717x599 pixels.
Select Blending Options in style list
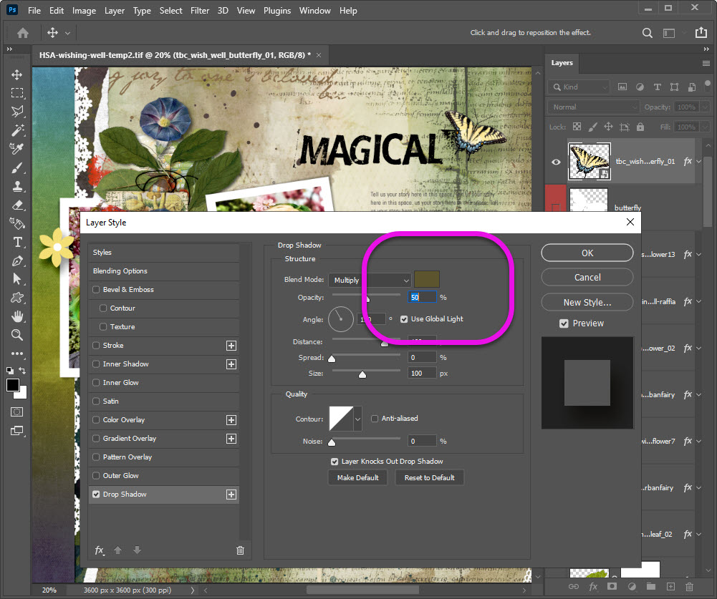point(120,271)
